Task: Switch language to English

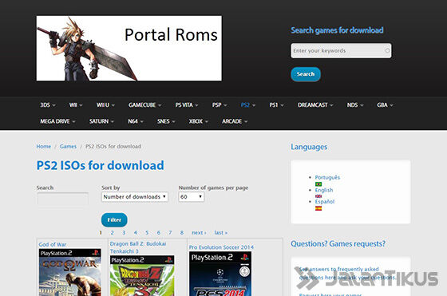Action: coord(324,190)
